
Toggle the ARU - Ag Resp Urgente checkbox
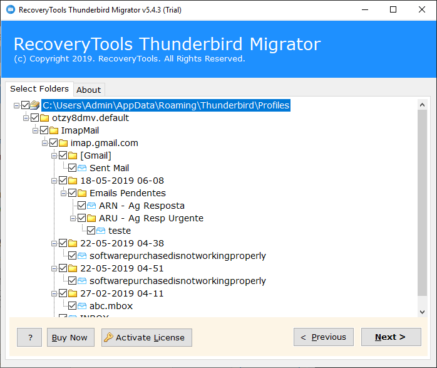[81, 218]
